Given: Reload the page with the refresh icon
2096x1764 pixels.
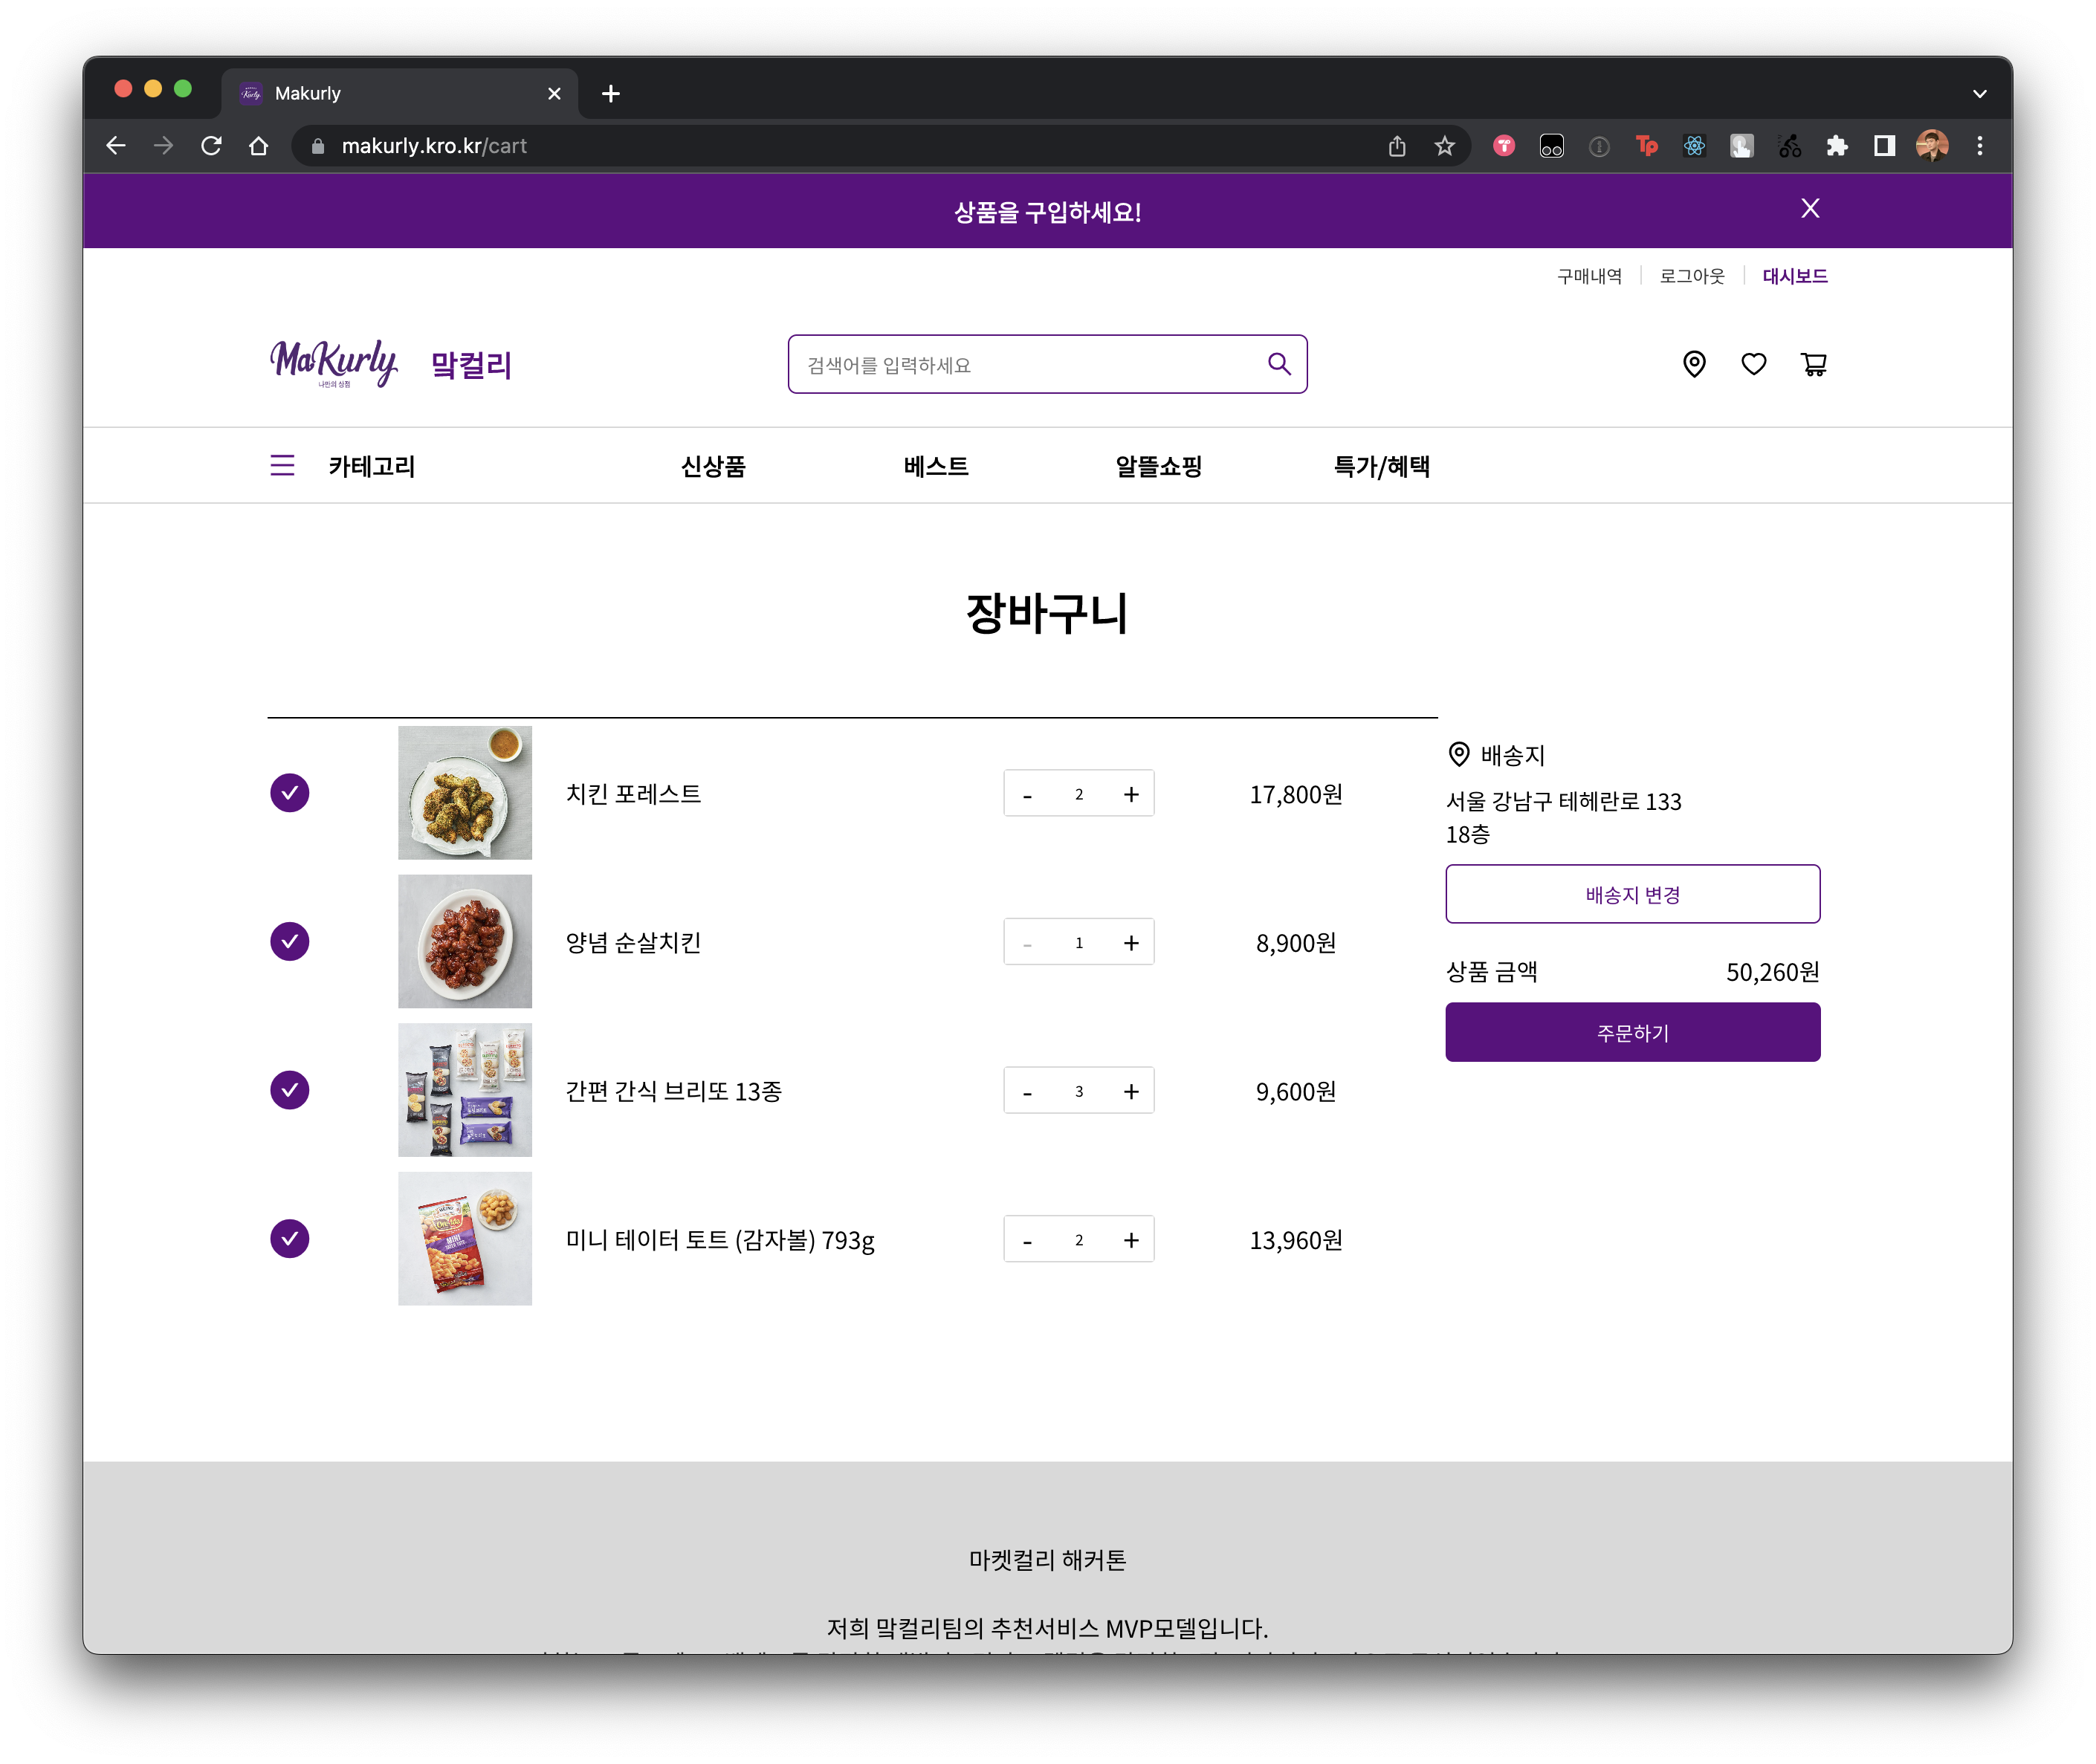Looking at the screenshot, I should tap(211, 146).
